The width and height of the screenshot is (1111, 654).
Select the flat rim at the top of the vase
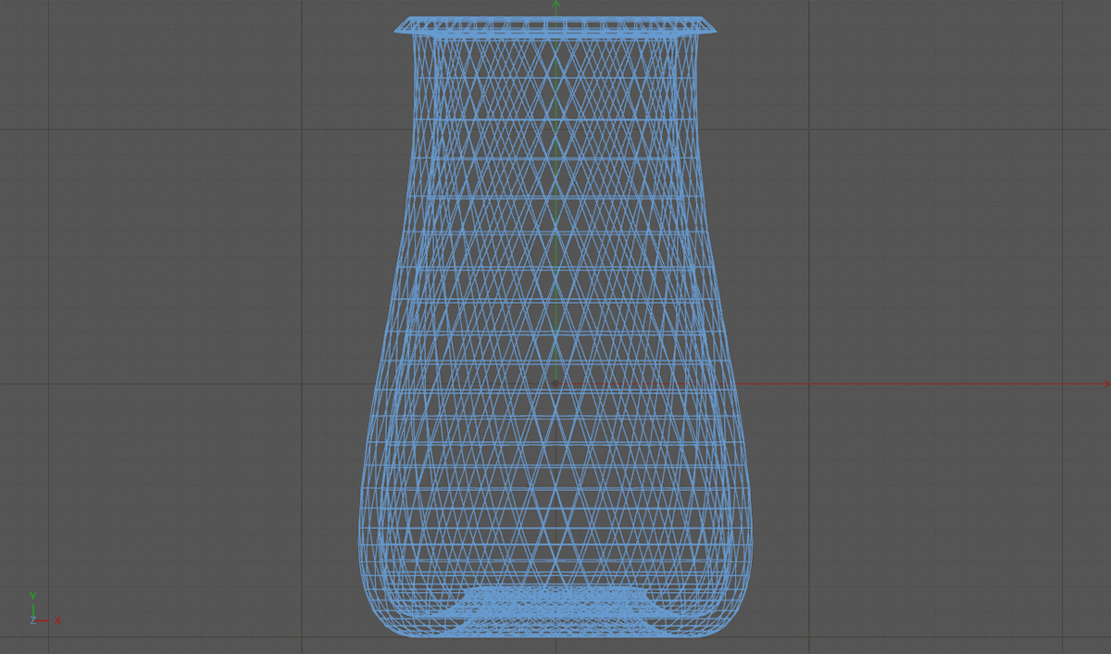555,25
